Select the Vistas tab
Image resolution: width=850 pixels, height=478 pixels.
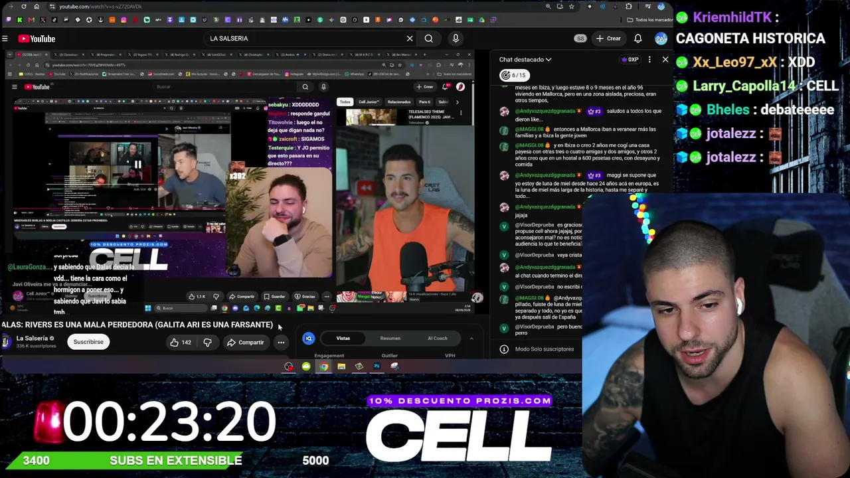(343, 339)
